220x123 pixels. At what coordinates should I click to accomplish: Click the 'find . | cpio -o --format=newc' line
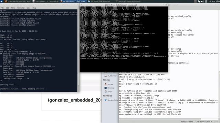click(144, 79)
